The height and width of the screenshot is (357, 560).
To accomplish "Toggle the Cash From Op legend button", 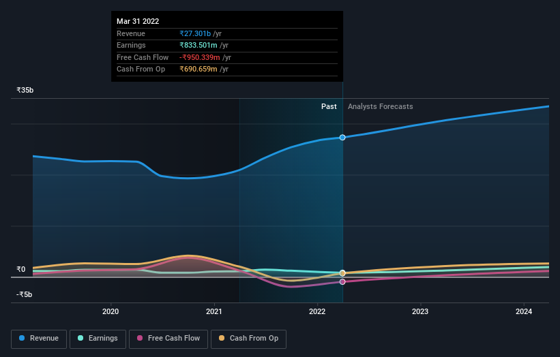I will click(x=248, y=339).
